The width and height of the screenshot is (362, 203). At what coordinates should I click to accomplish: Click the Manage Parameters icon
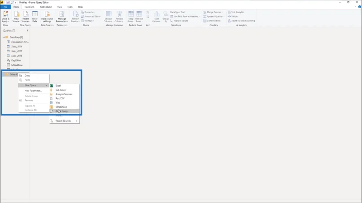pos(62,14)
